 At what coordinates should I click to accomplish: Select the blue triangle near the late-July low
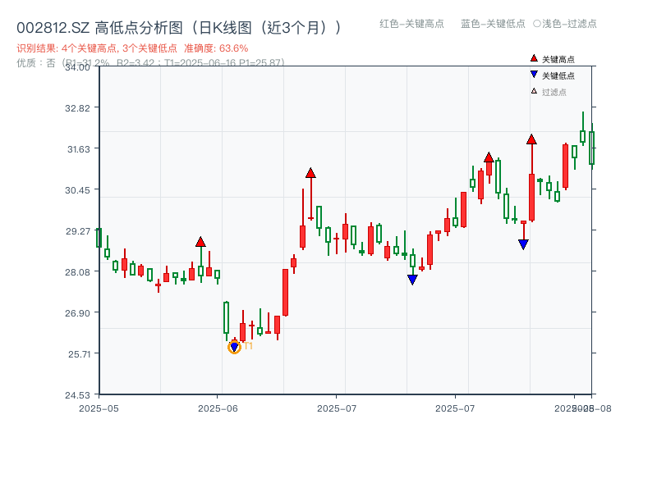pyautogui.click(x=523, y=243)
